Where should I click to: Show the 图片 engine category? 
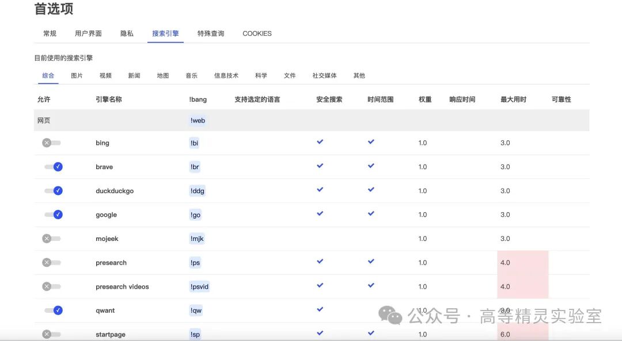(77, 76)
